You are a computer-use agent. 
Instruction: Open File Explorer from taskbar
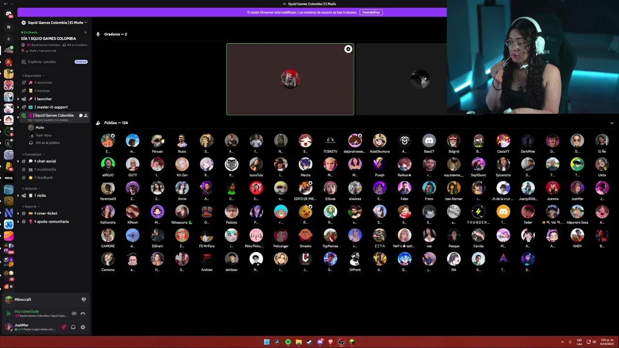[299, 342]
